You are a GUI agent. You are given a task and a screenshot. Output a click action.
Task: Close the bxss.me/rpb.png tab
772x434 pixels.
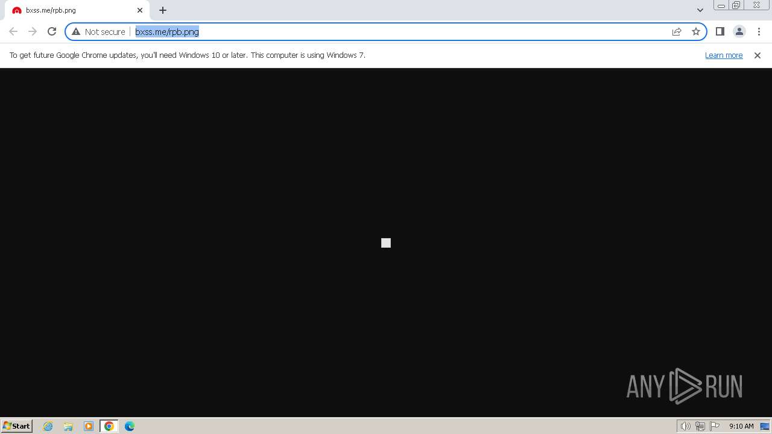click(140, 10)
